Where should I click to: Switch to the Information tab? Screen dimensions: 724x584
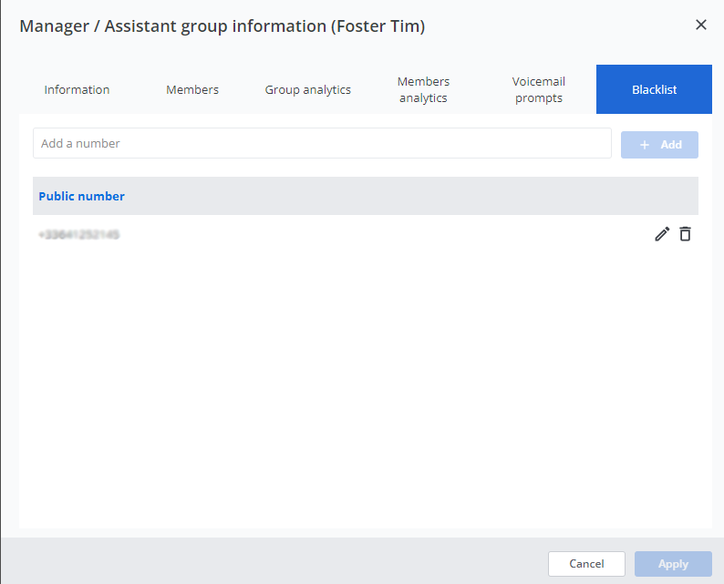pos(77,89)
